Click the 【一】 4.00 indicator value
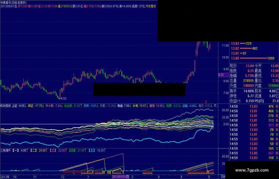 point(19,150)
